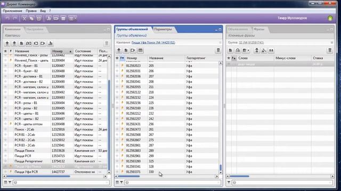This screenshot has width=341, height=191.
Task: Click the second phrases toolbar icon
Action: 238,50
